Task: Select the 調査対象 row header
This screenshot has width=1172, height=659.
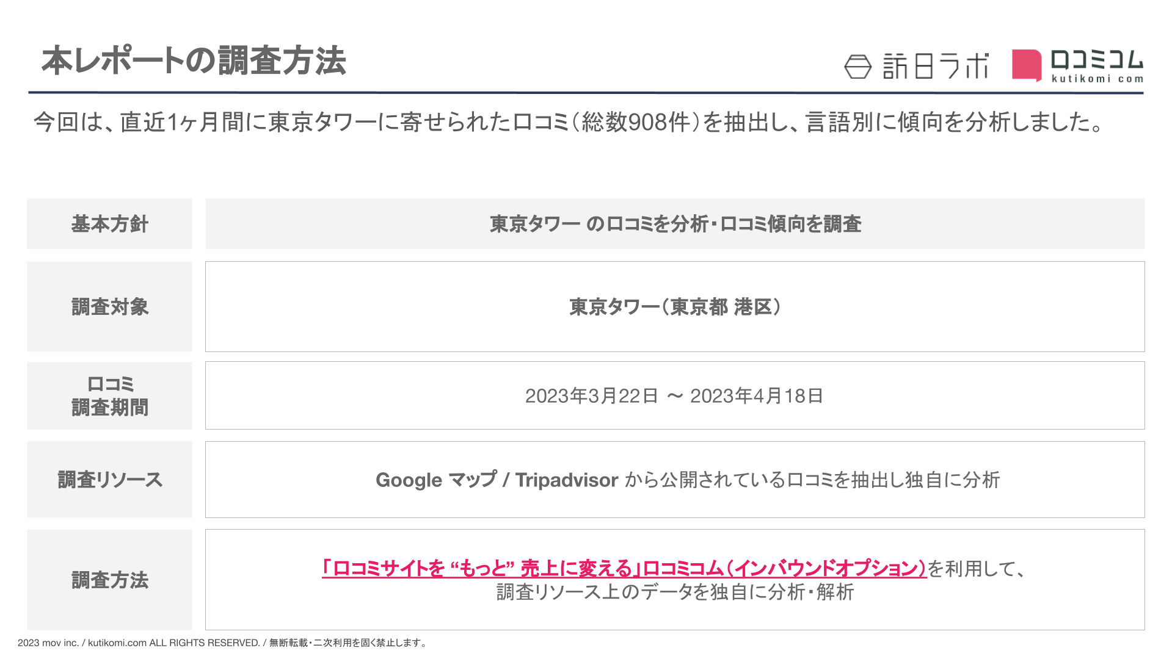Action: (x=110, y=306)
